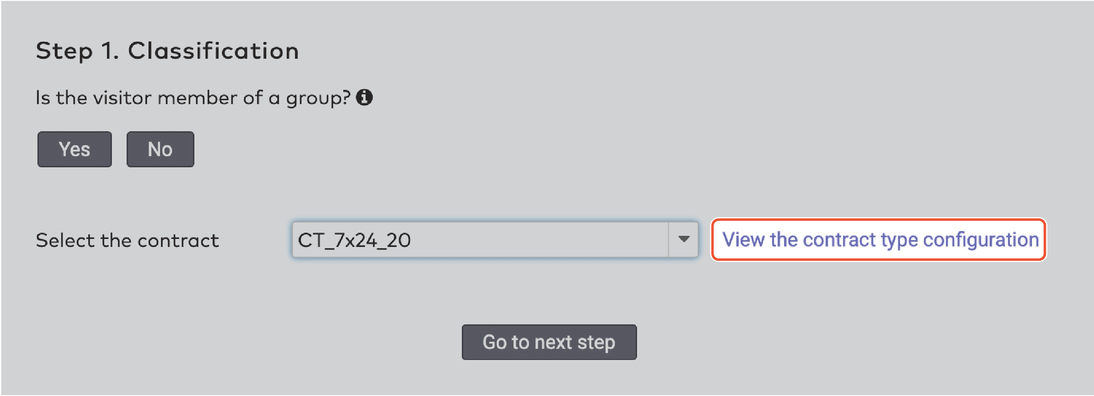
Task: Click the dropdown arrow on the contract selector
Action: [683, 239]
